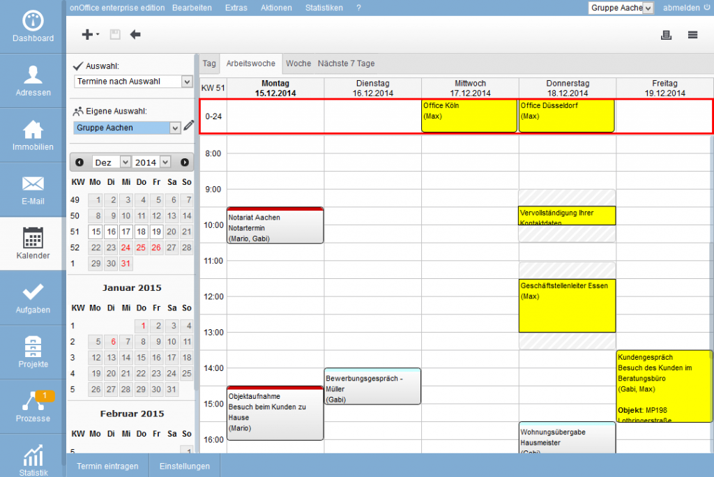Viewport: 714px width, 477px height.
Task: Open the hamburger list menu icon
Action: [x=692, y=35]
